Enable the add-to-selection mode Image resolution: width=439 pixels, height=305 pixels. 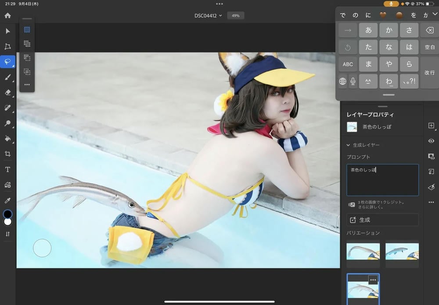tap(27, 43)
